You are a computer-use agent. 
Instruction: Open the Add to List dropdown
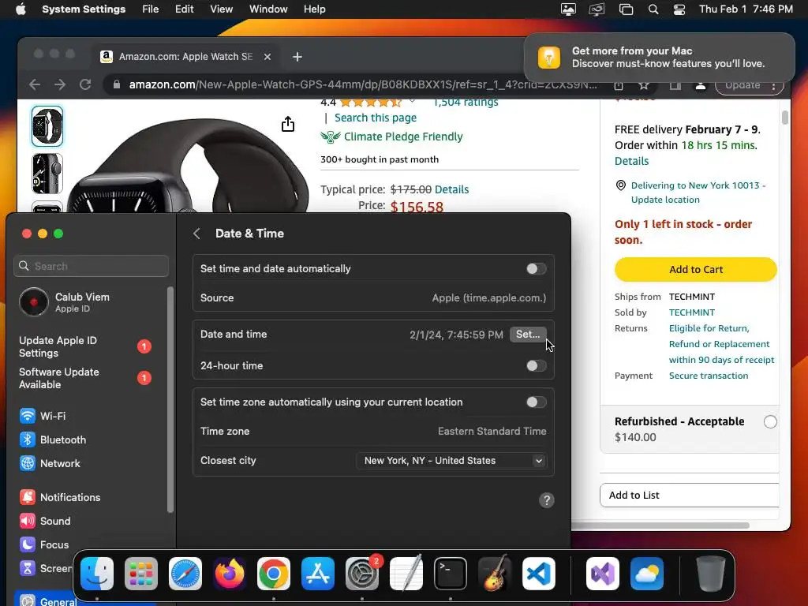point(690,496)
